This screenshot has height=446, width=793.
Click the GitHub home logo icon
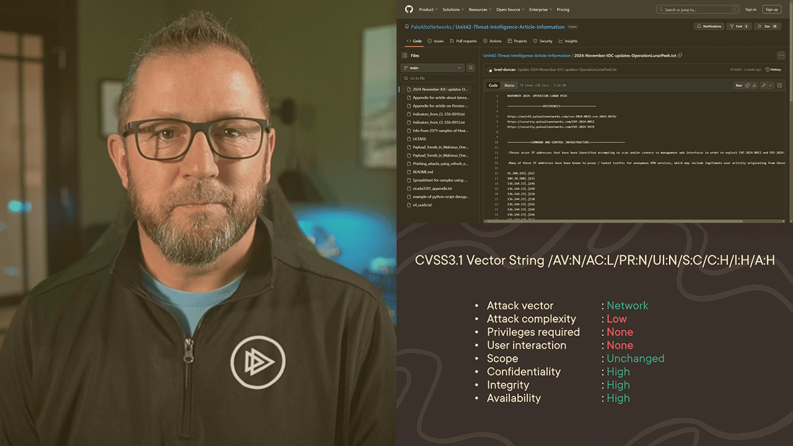408,9
